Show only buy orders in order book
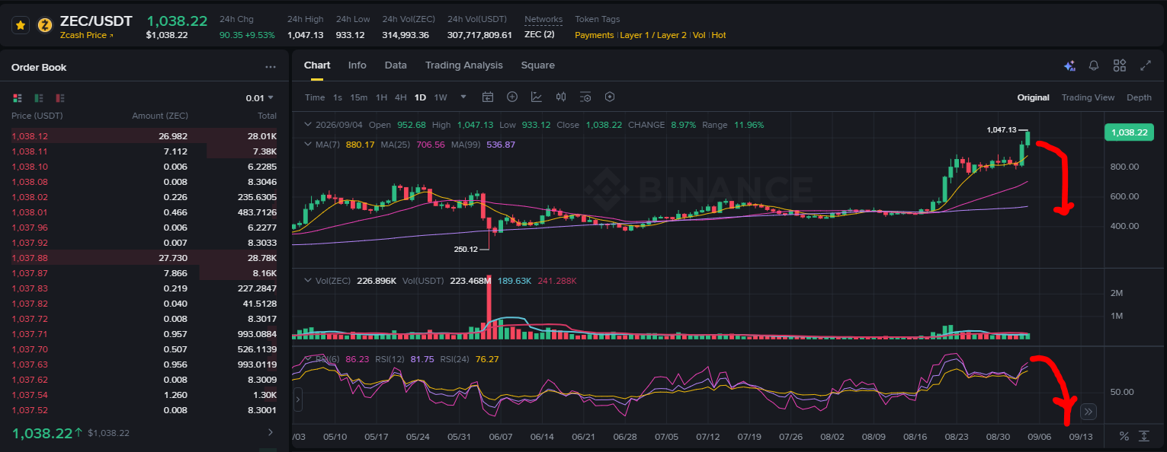The image size is (1167, 452). pyautogui.click(x=39, y=97)
